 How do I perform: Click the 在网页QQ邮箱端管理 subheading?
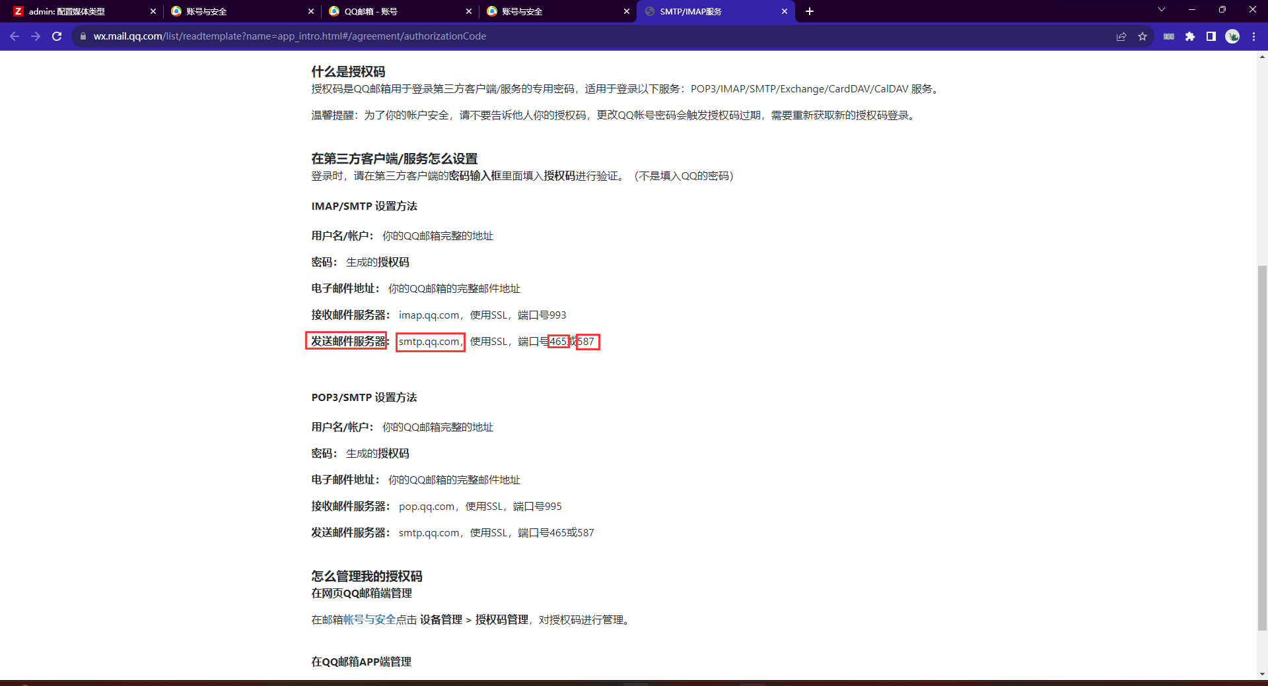coord(361,593)
